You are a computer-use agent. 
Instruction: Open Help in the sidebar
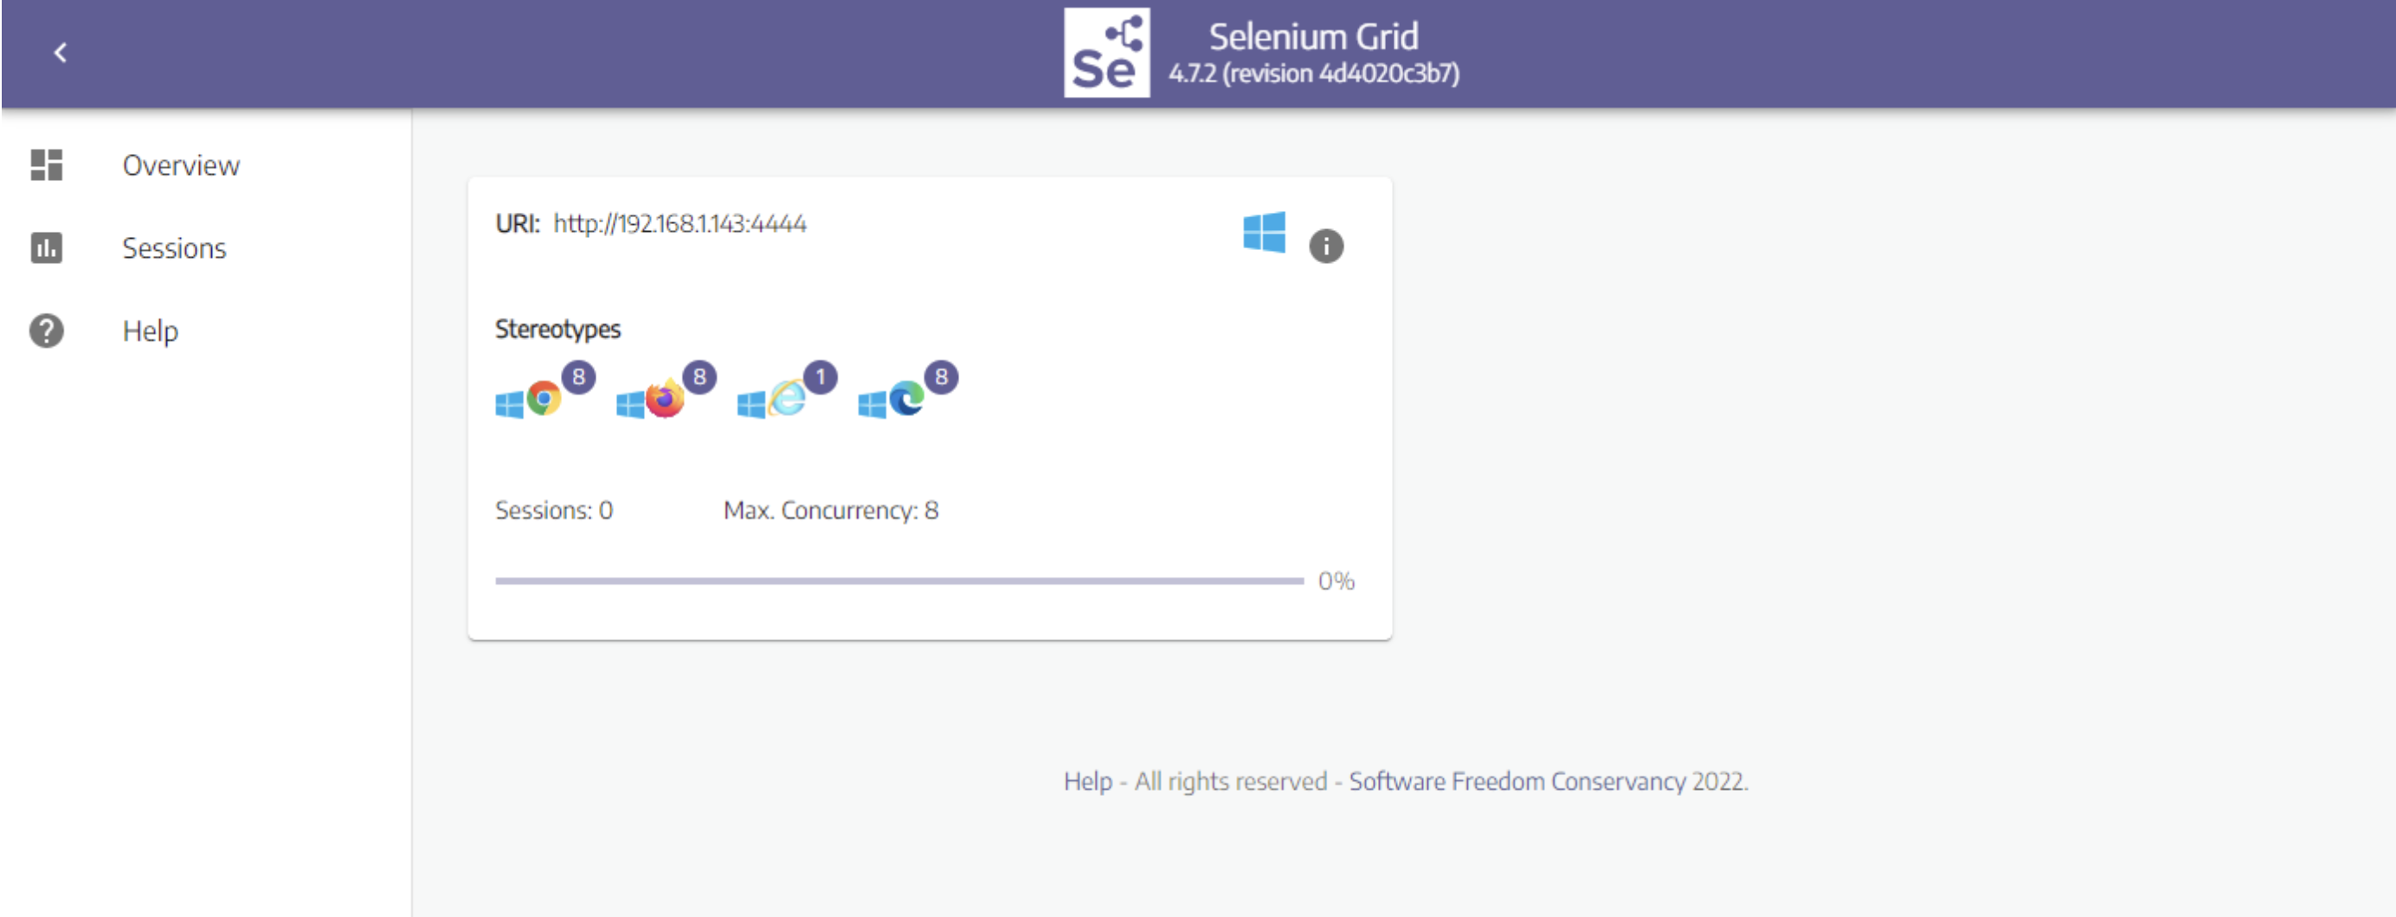151,331
